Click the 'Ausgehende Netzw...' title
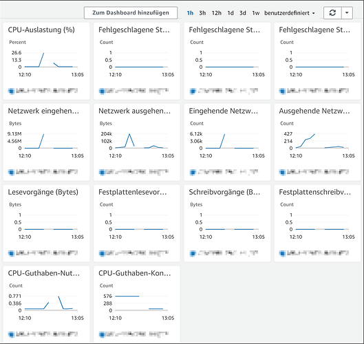Image resolution: width=364 pixels, height=344 pixels. tap(314, 111)
